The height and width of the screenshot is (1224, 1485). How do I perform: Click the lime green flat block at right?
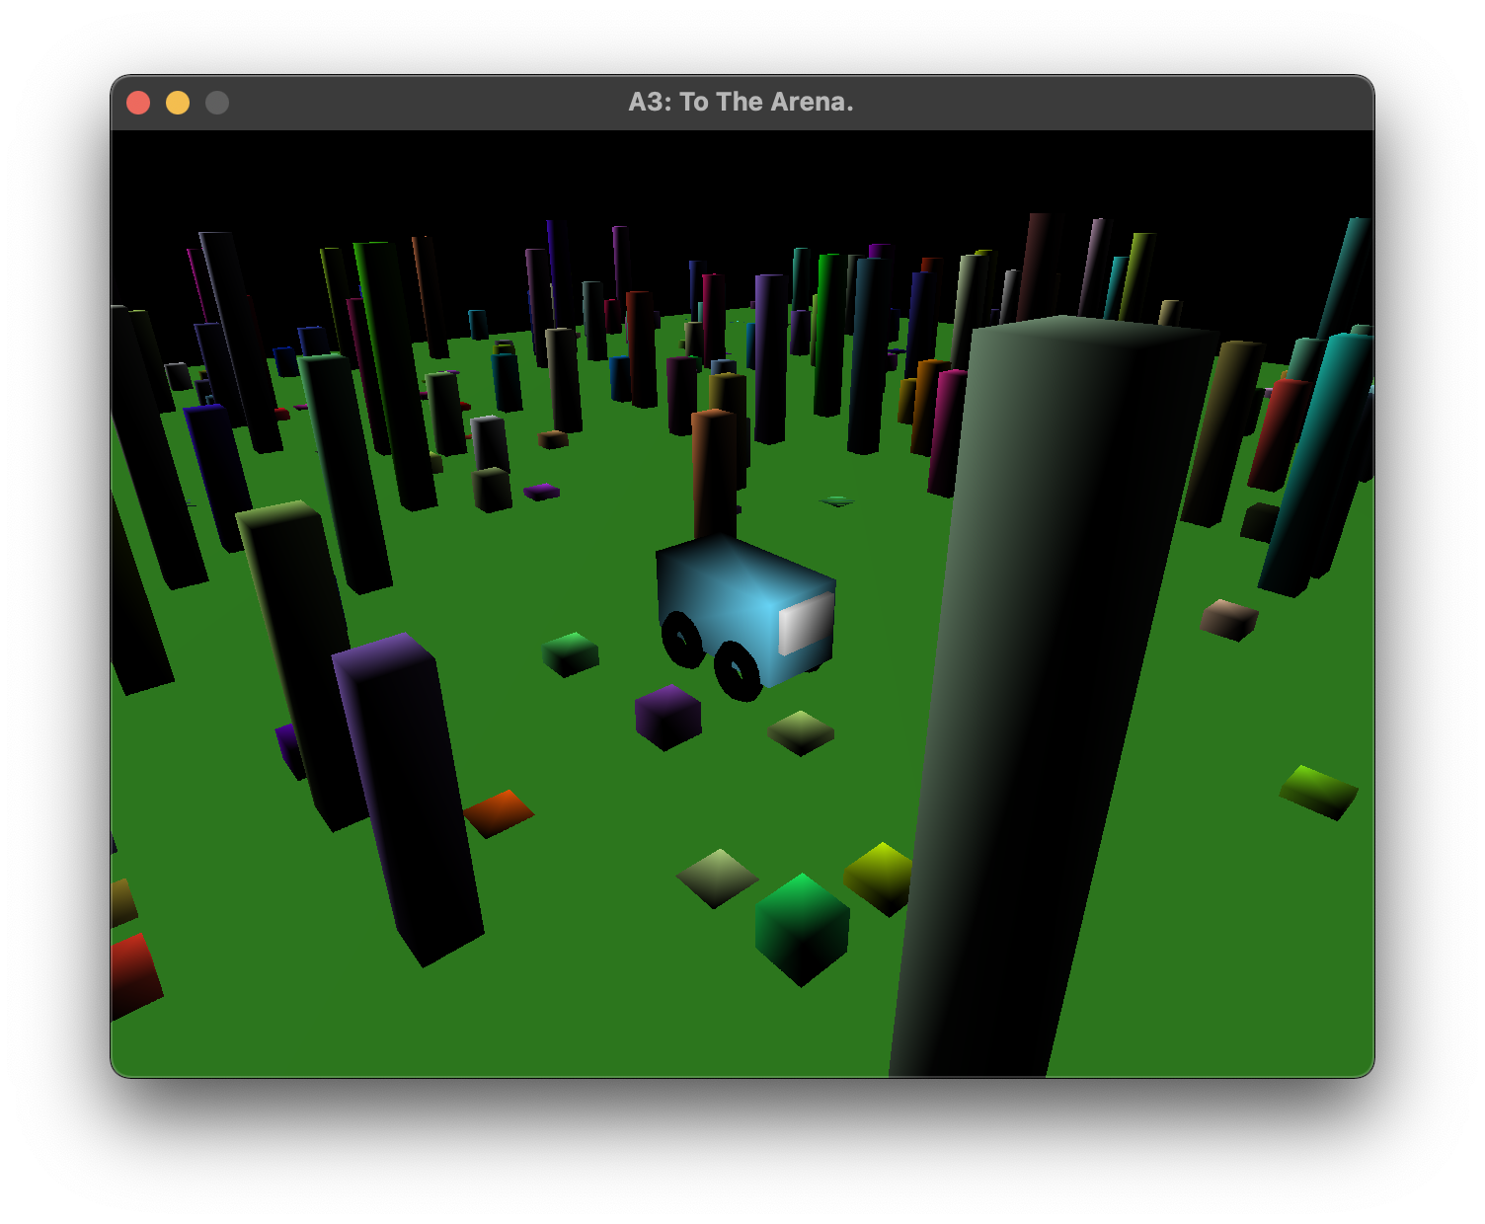coord(1319,792)
